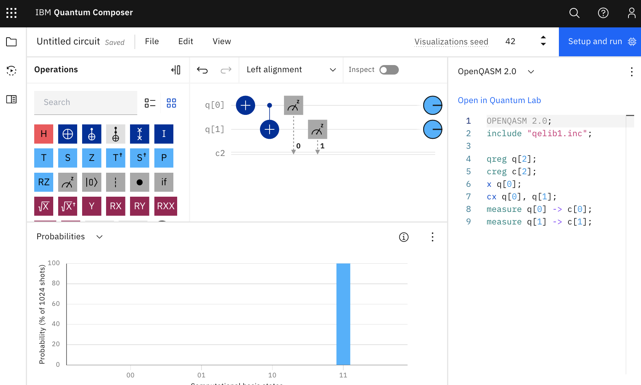Image resolution: width=641 pixels, height=385 pixels.
Task: Collapse the Operations panel
Action: tap(176, 70)
